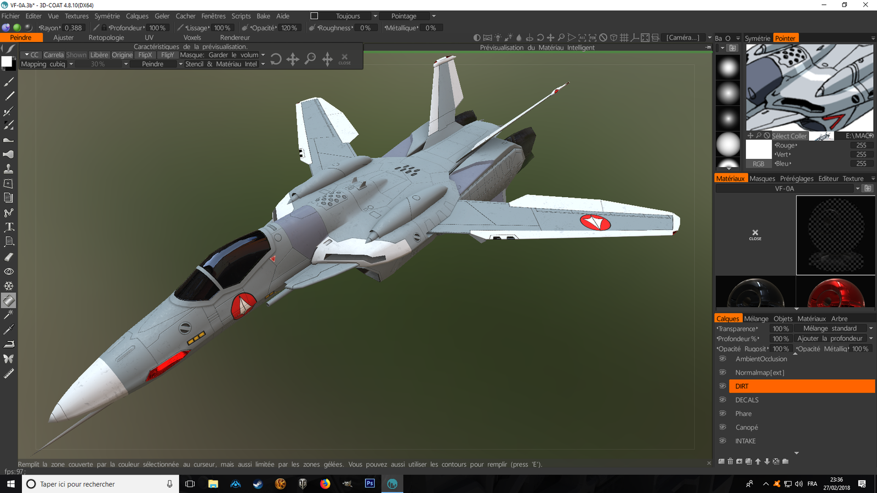Hide the DIRT layer
Image resolution: width=877 pixels, height=493 pixels.
(x=722, y=386)
